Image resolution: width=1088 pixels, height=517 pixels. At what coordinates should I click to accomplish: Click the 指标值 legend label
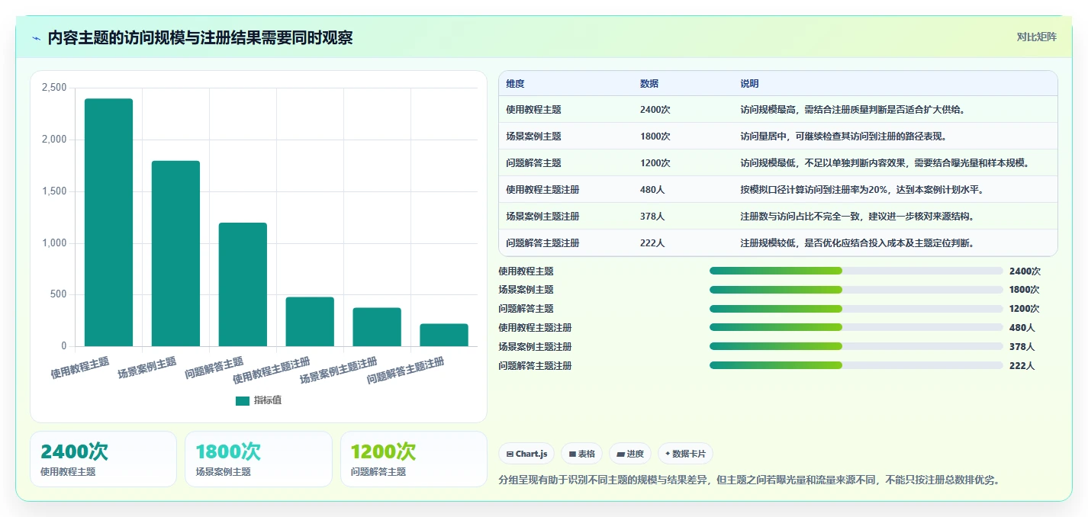268,401
